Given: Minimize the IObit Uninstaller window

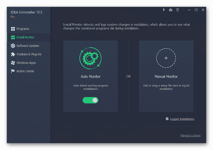Looking at the screenshot, I should [x=189, y=10].
